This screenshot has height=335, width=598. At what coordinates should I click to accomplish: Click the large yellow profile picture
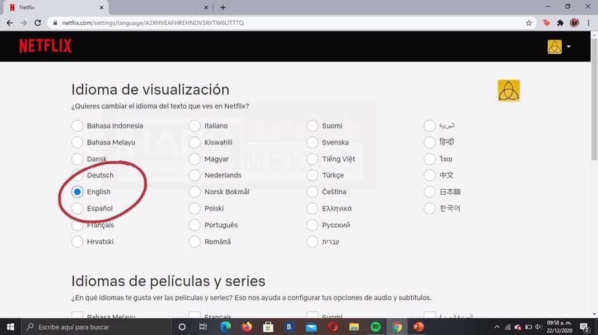click(508, 90)
